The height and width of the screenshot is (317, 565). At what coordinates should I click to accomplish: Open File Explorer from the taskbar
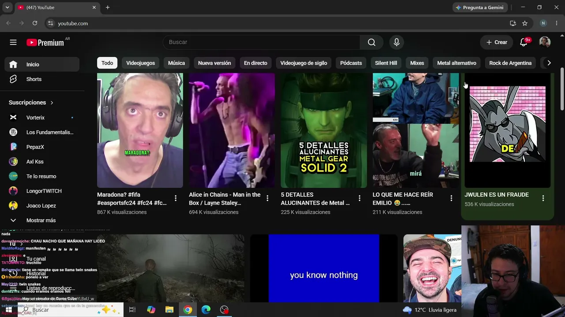pyautogui.click(x=169, y=310)
